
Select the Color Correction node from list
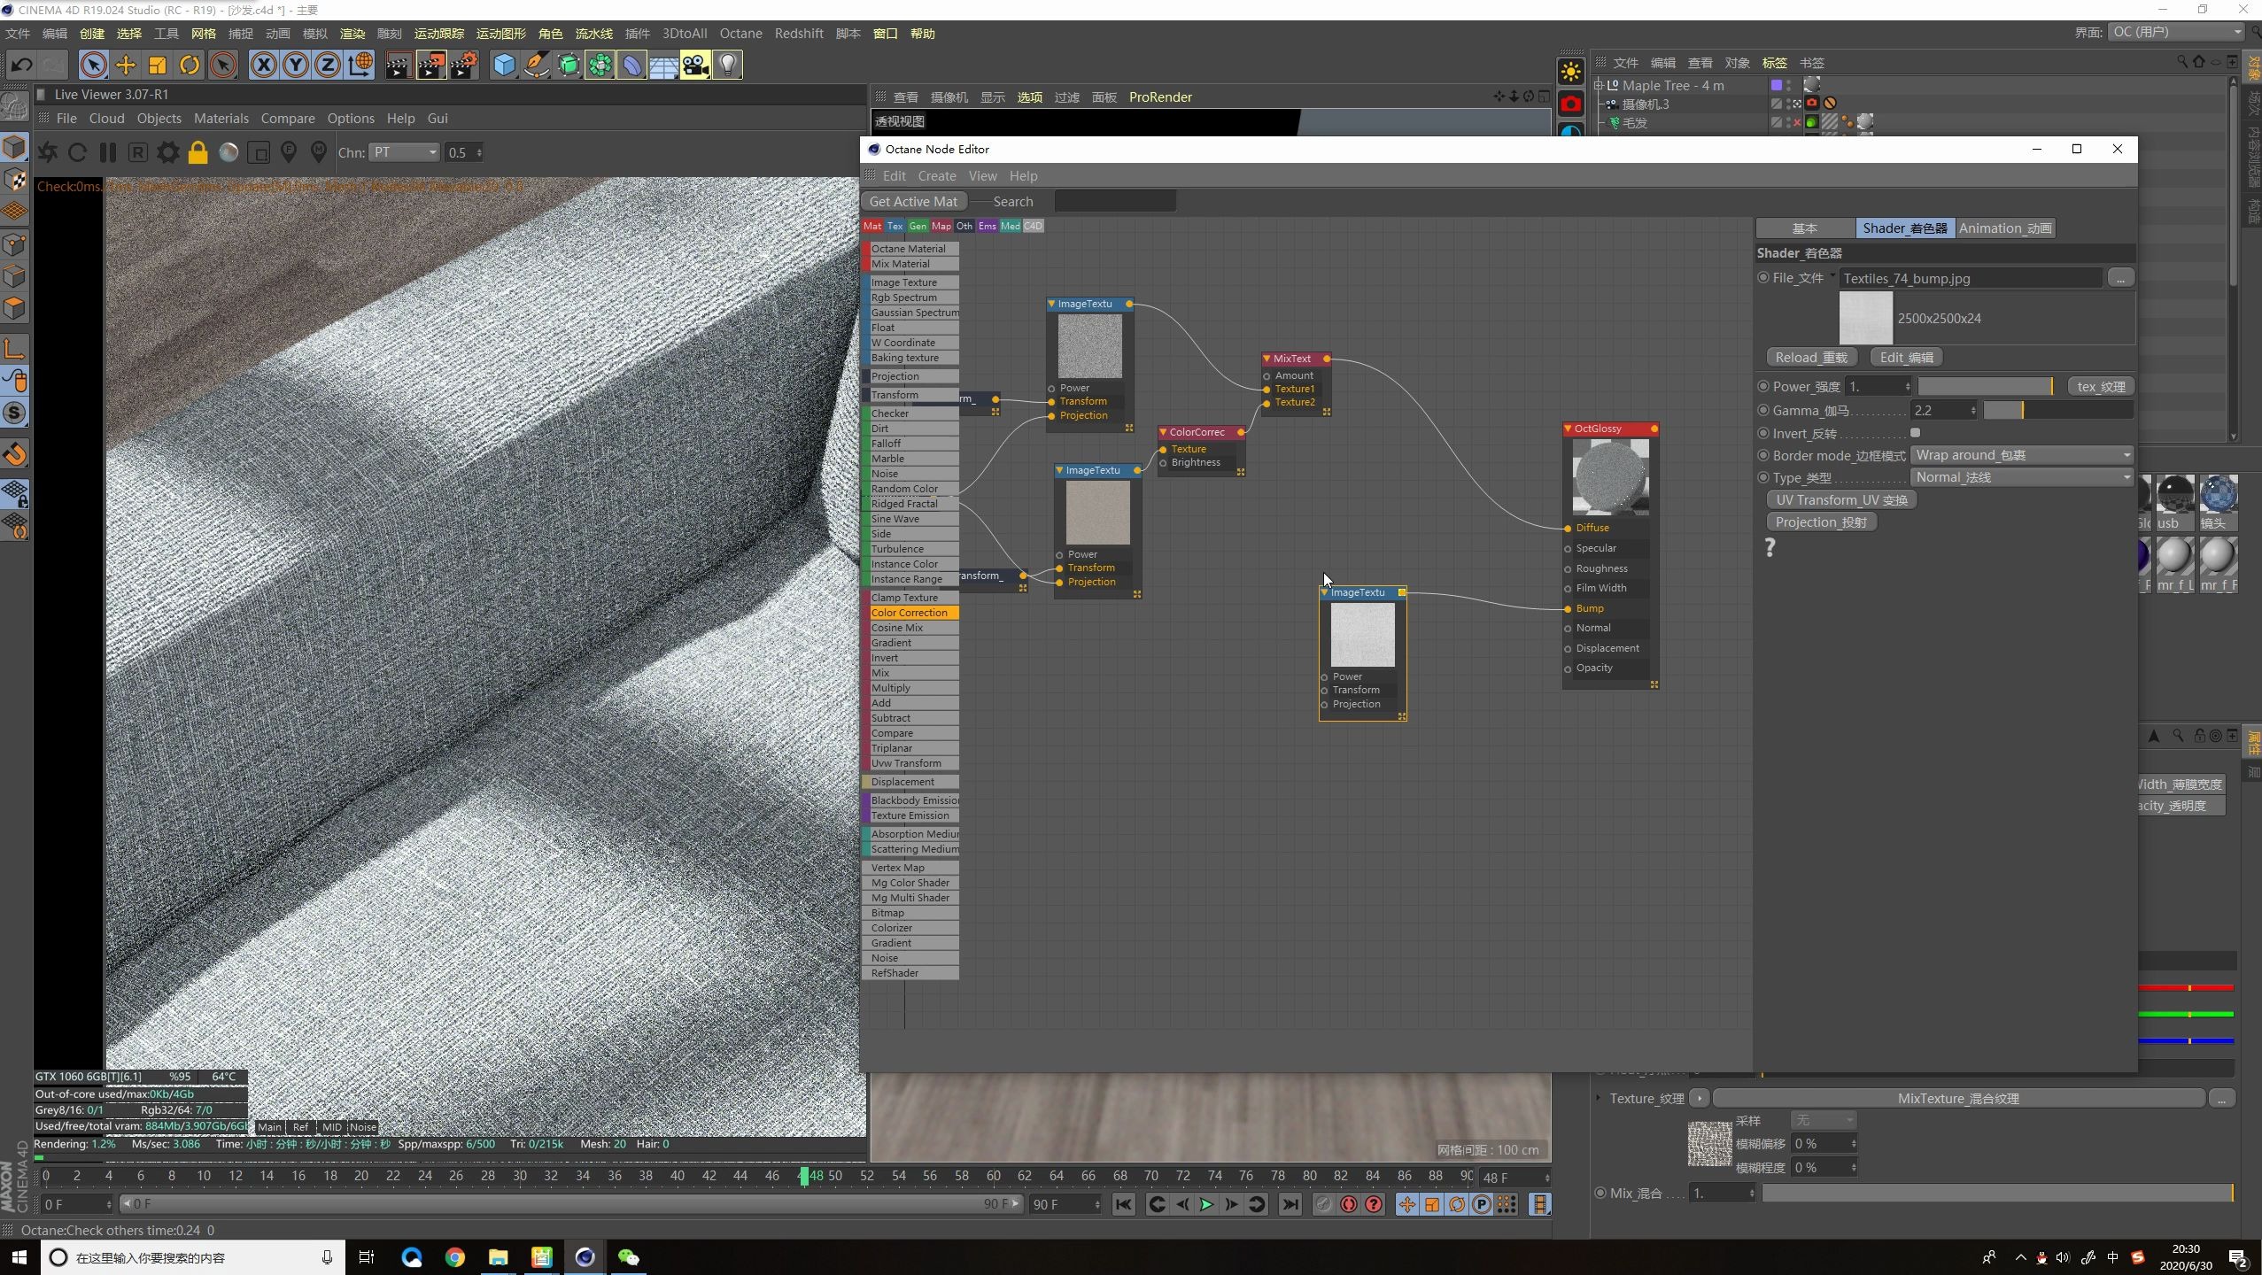[x=910, y=612]
